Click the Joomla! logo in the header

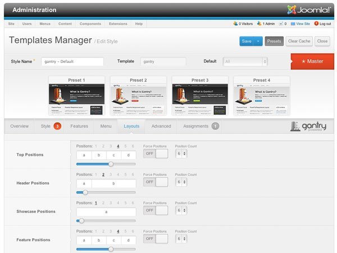coord(309,10)
